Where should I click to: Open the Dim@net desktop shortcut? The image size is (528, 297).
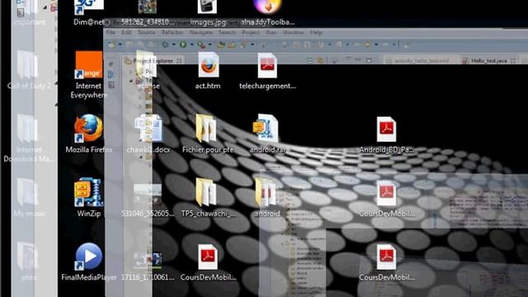click(x=89, y=12)
